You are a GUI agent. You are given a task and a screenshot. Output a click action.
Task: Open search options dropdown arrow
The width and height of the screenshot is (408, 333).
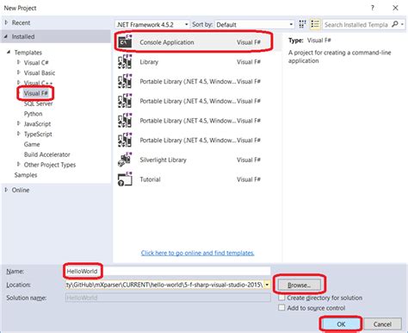402,24
